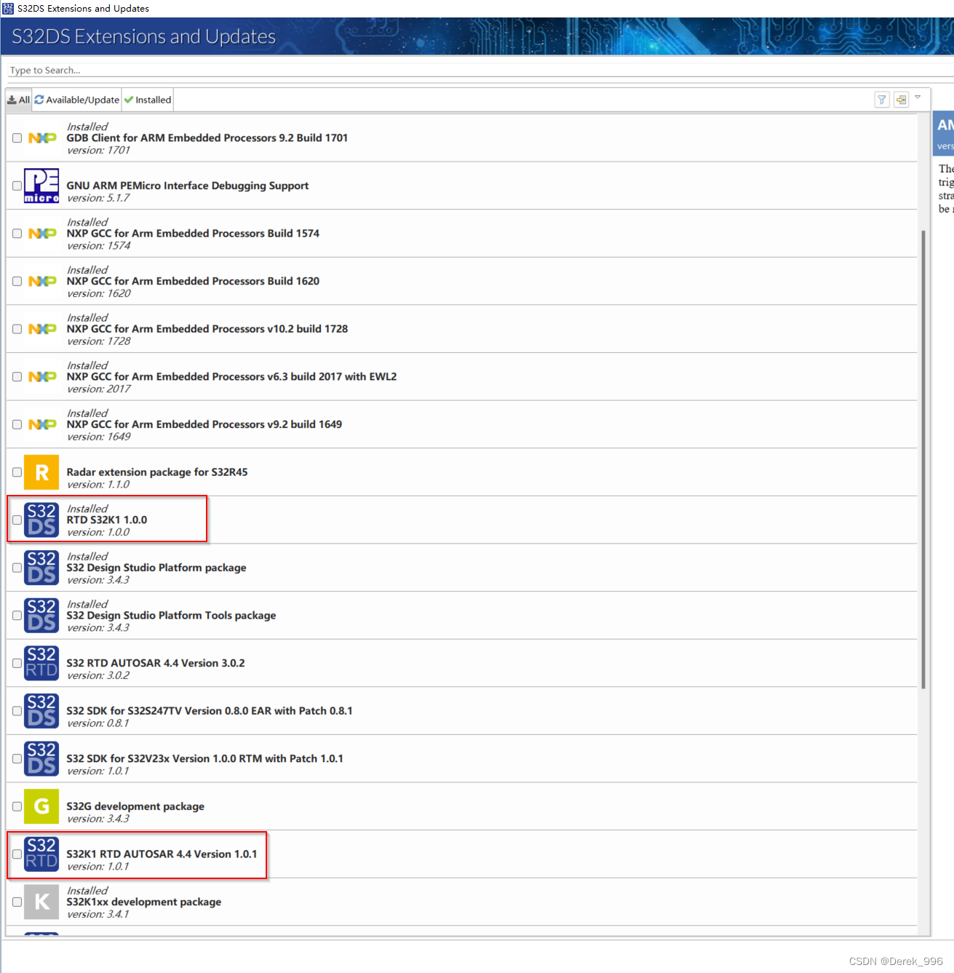Viewport: 954px width, 973px height.
Task: Check the Radar extension package checkbox
Action: 17,472
